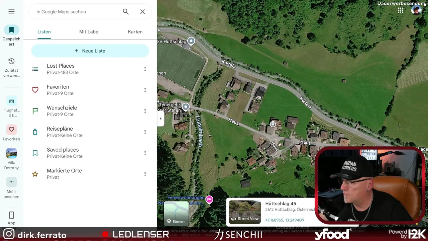Click the Hüttschlag 45 title

tap(281, 204)
